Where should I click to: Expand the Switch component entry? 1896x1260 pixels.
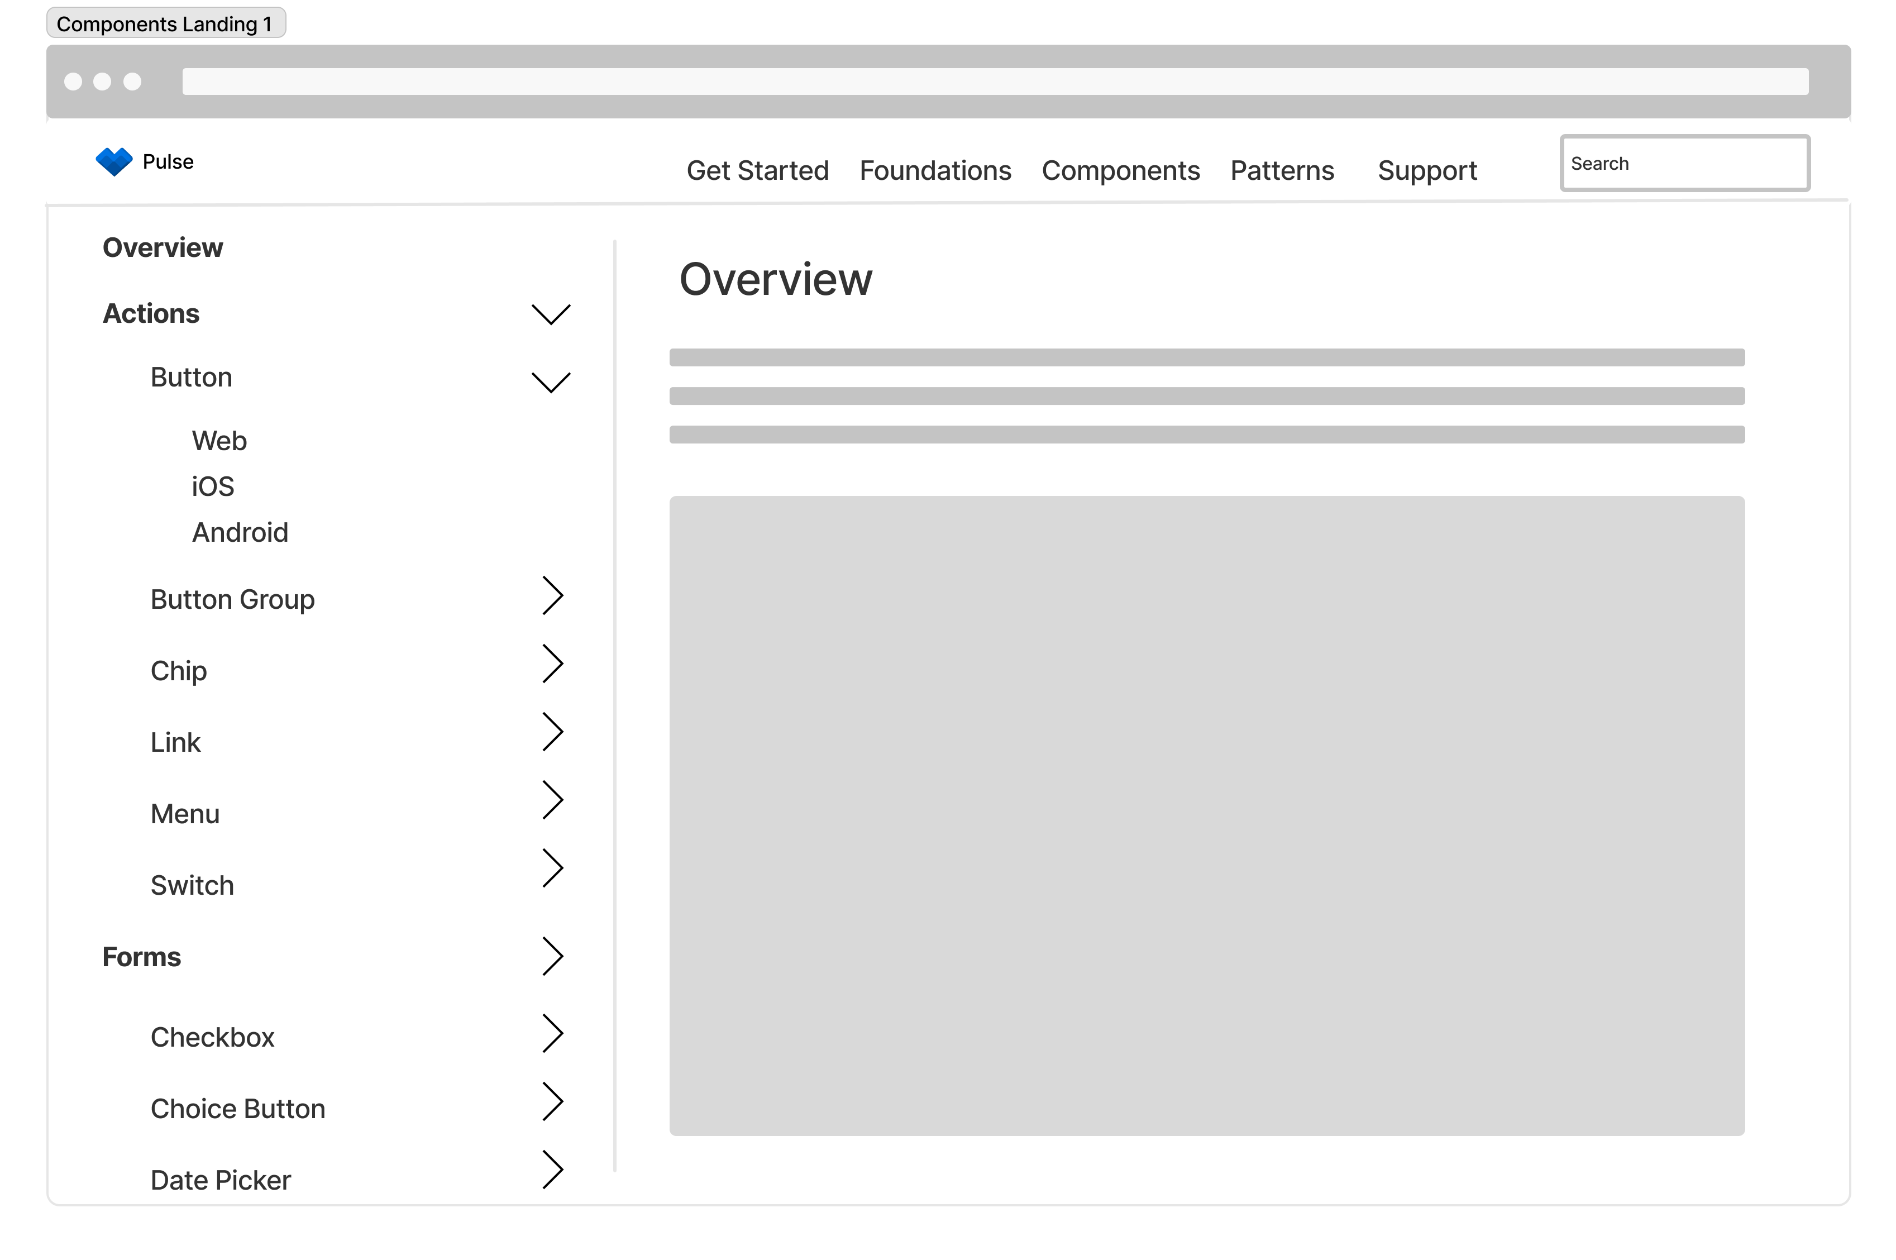(x=553, y=867)
